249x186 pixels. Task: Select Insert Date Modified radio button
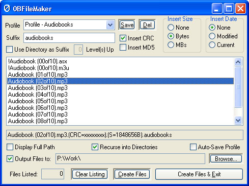(x=212, y=36)
